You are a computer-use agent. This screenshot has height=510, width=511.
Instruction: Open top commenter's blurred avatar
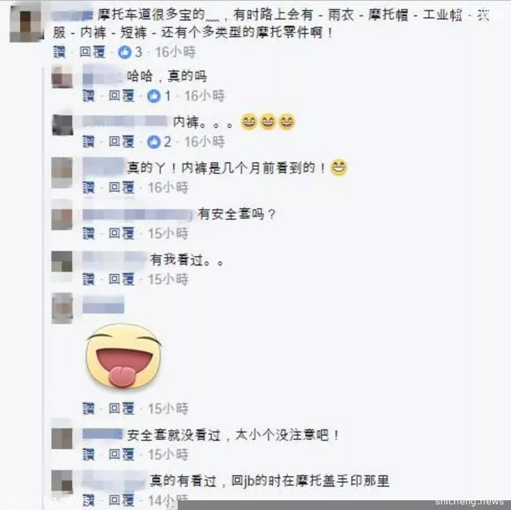click(x=26, y=24)
